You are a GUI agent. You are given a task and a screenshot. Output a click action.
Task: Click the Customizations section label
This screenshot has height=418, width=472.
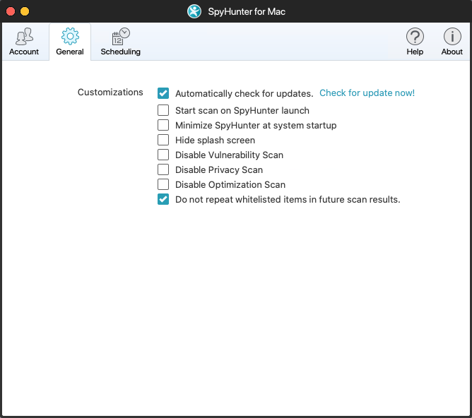click(x=110, y=92)
